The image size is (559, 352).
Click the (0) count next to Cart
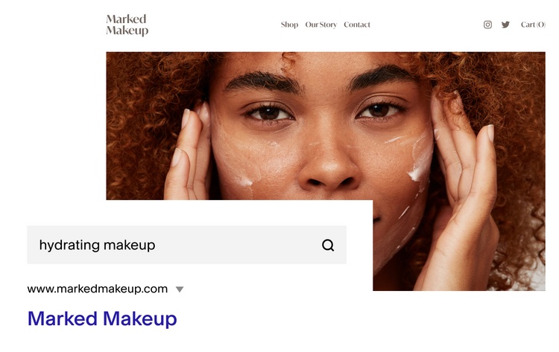click(541, 25)
